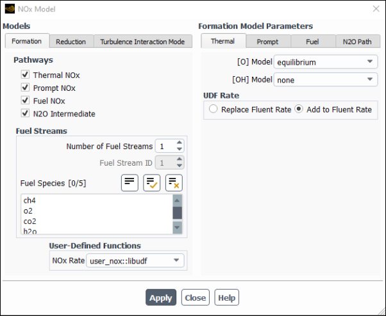Open the [O] Model equilibrium dropdown
The width and height of the screenshot is (386, 316).
(x=326, y=62)
